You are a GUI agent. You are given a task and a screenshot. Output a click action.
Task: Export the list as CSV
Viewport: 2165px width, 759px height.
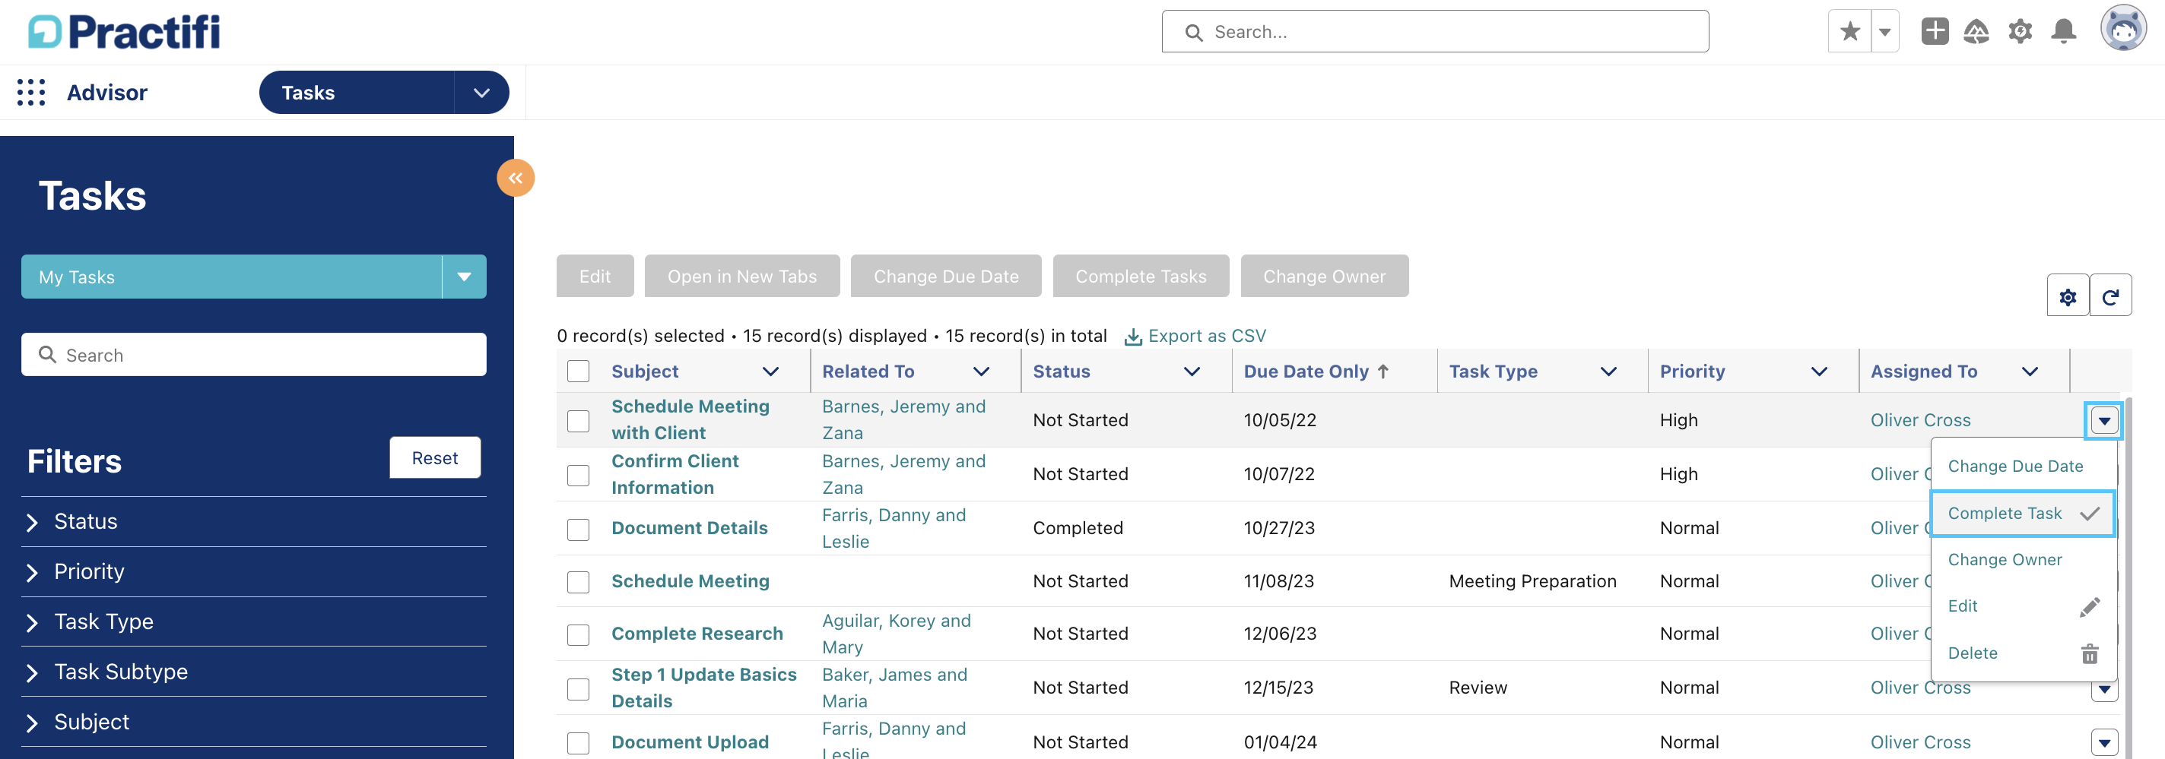[x=1195, y=335]
